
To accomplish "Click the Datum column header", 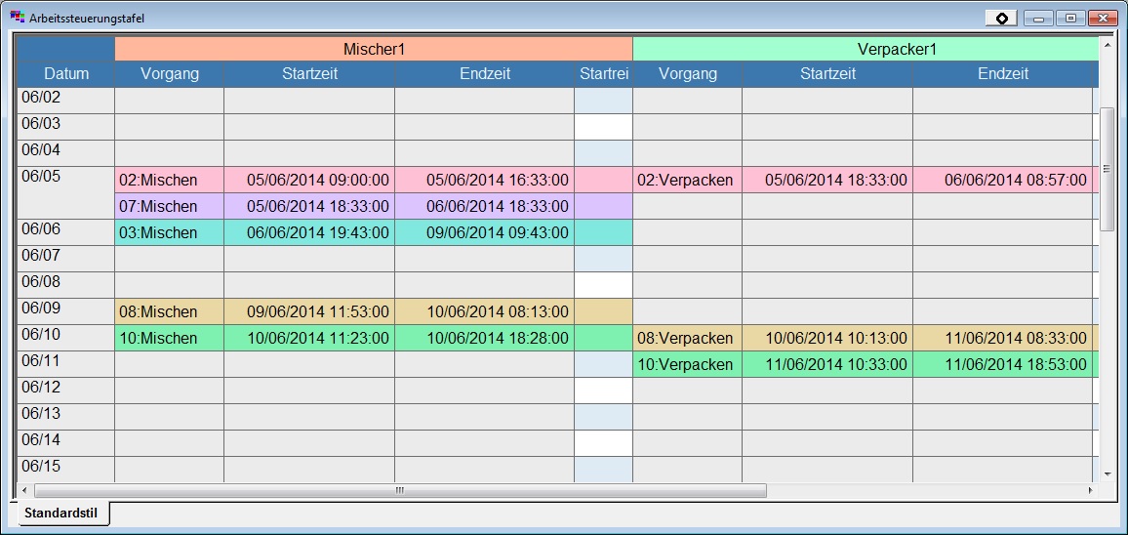I will (66, 73).
